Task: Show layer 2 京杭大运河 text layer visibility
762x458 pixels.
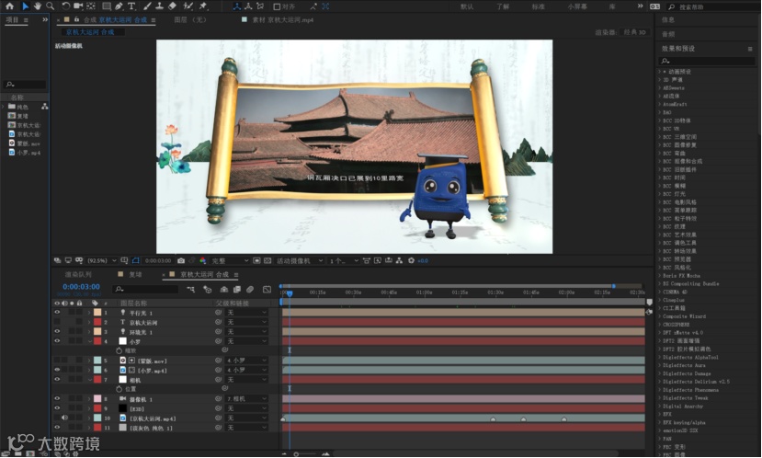Action: pyautogui.click(x=57, y=322)
